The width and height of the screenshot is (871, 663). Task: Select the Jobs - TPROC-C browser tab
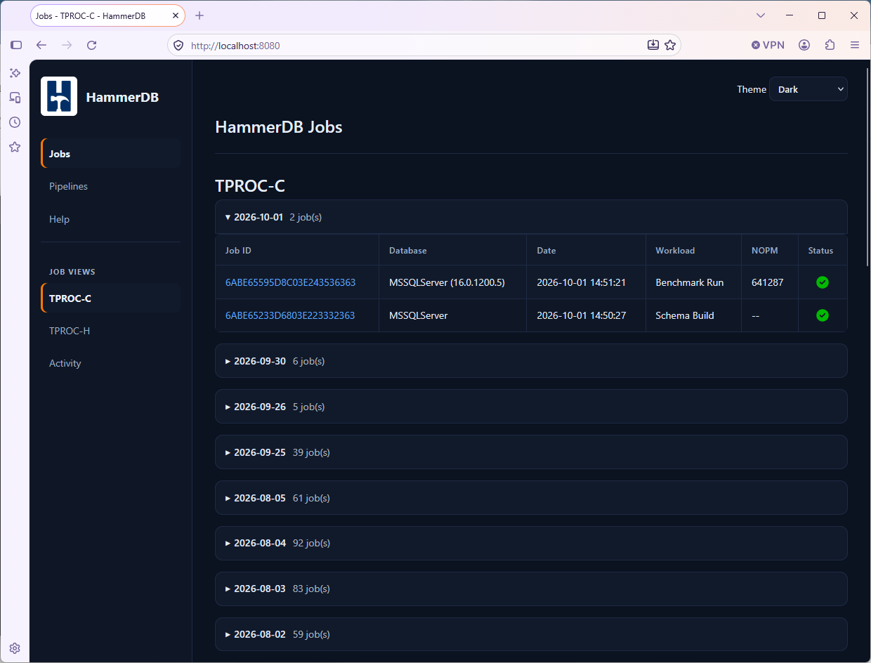[x=107, y=15]
